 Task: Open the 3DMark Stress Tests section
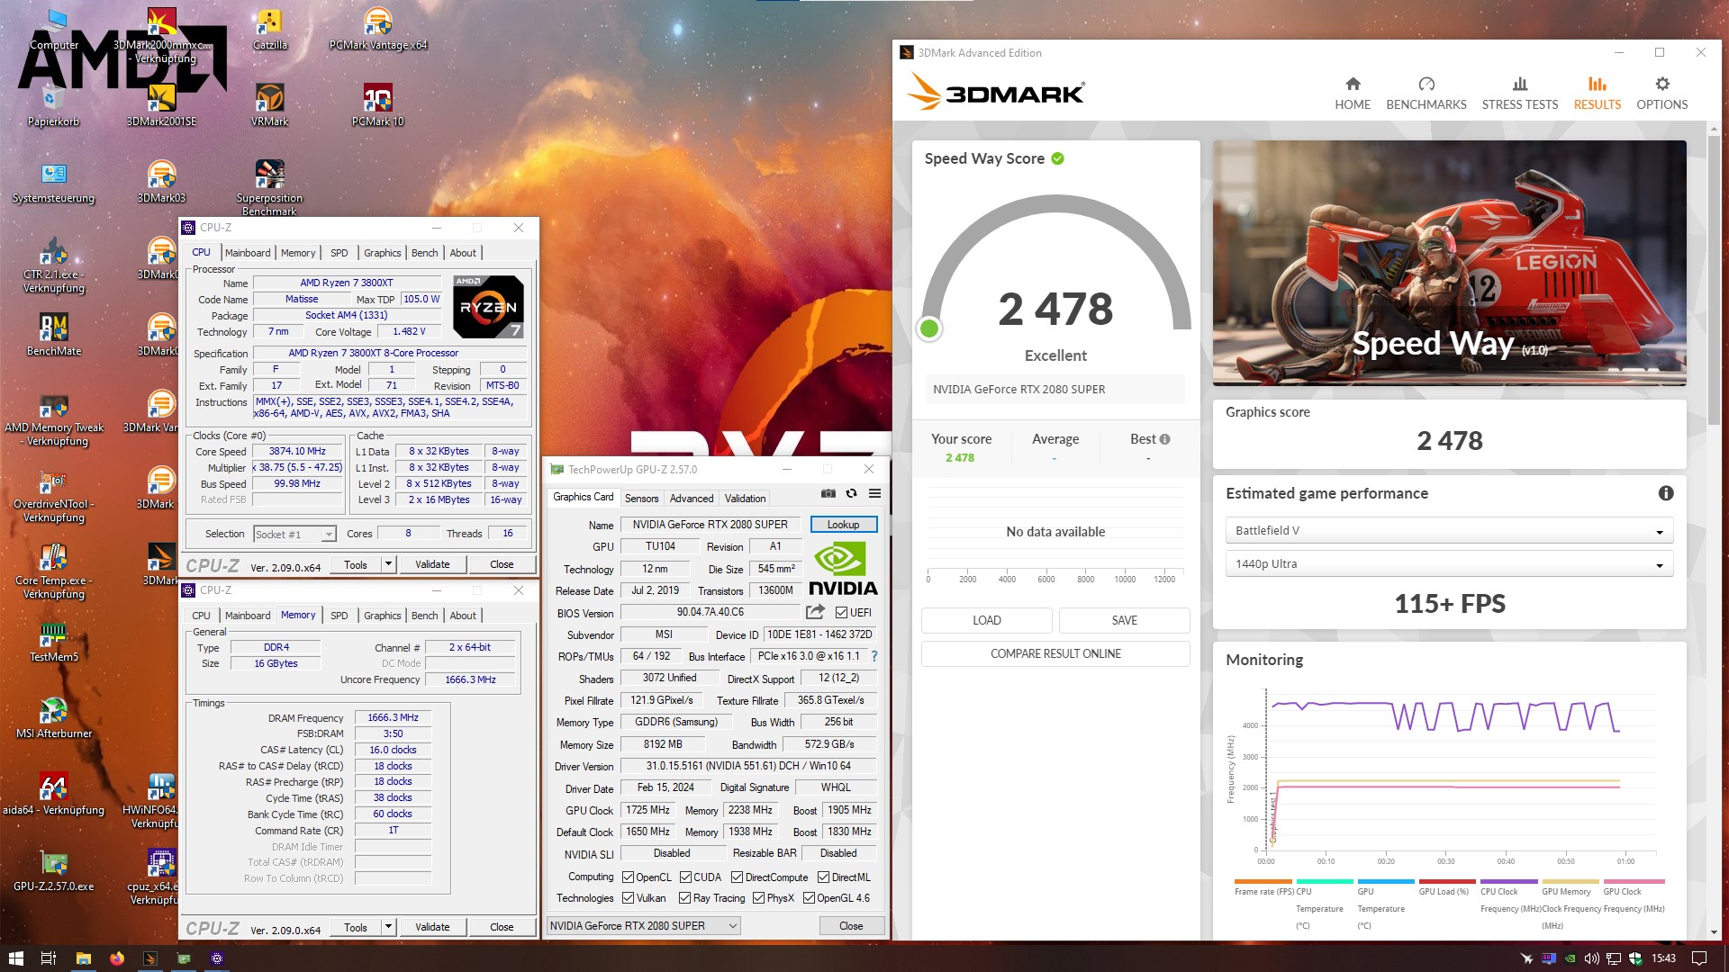point(1520,94)
